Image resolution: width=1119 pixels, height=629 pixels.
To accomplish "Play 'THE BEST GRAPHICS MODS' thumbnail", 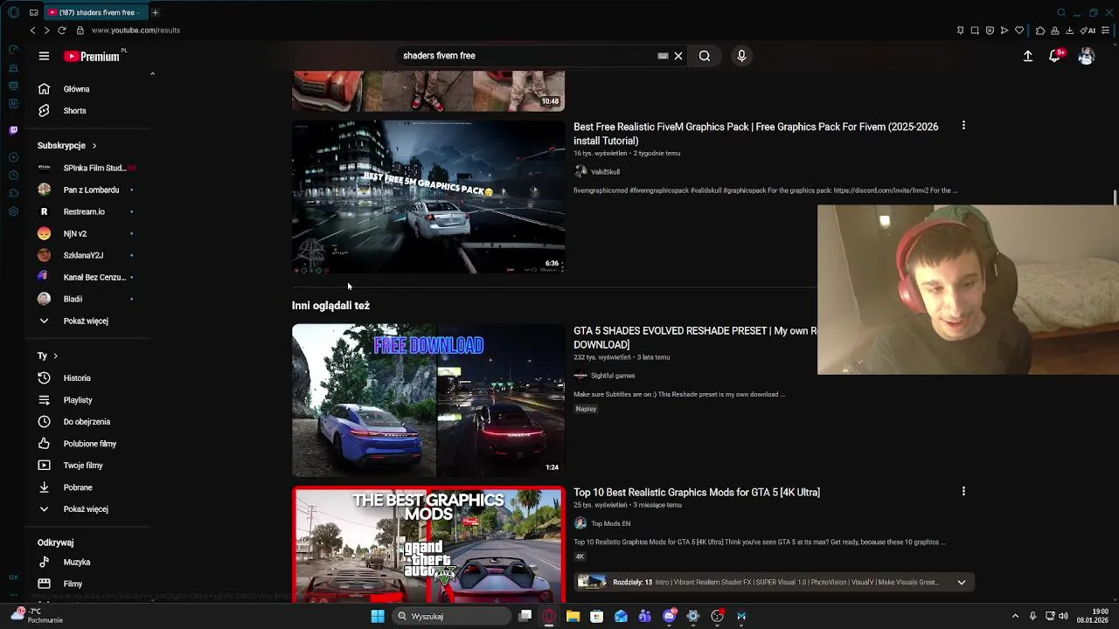I will [x=428, y=544].
